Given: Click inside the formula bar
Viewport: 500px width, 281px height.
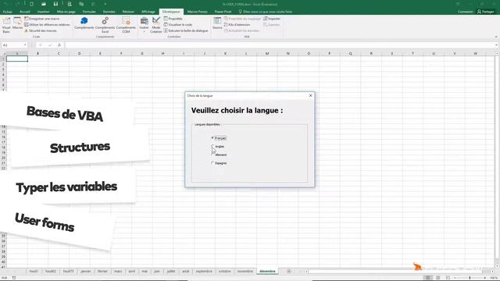Looking at the screenshot, I should (280, 45).
